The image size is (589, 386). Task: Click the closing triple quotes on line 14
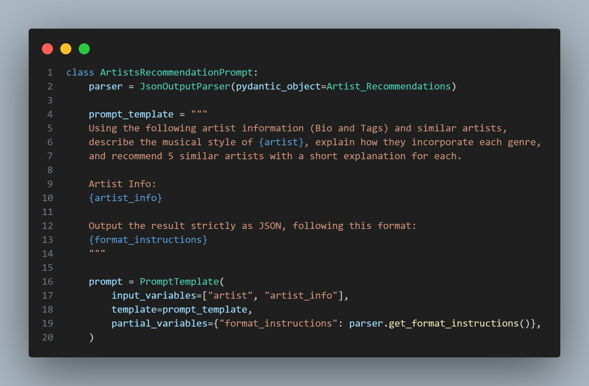(97, 252)
